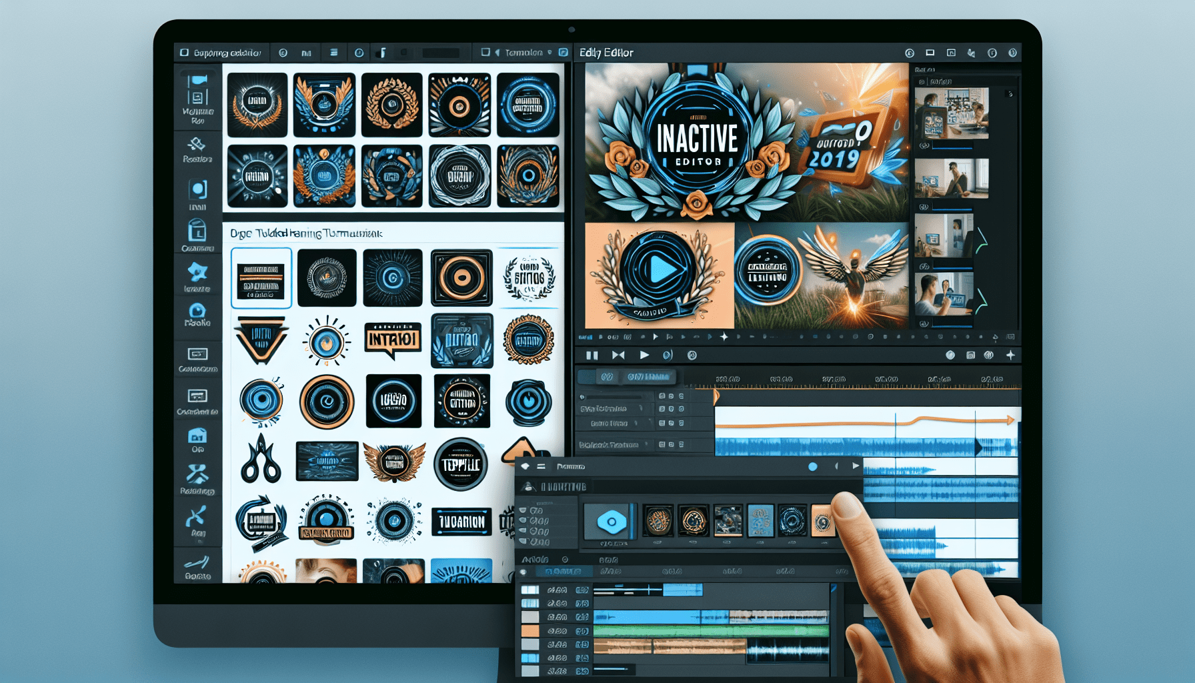
Task: Click the 'Ploolio' round blue icon in left sidebar
Action: [197, 311]
